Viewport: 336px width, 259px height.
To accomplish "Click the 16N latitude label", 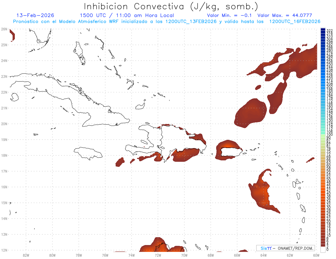I will tap(4, 187).
